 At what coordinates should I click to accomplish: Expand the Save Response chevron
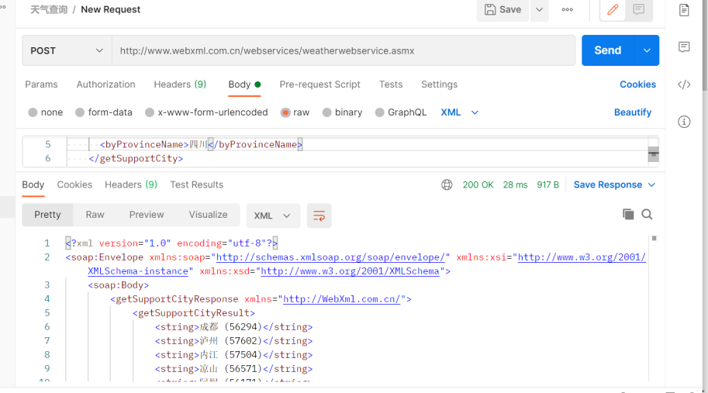click(x=651, y=184)
